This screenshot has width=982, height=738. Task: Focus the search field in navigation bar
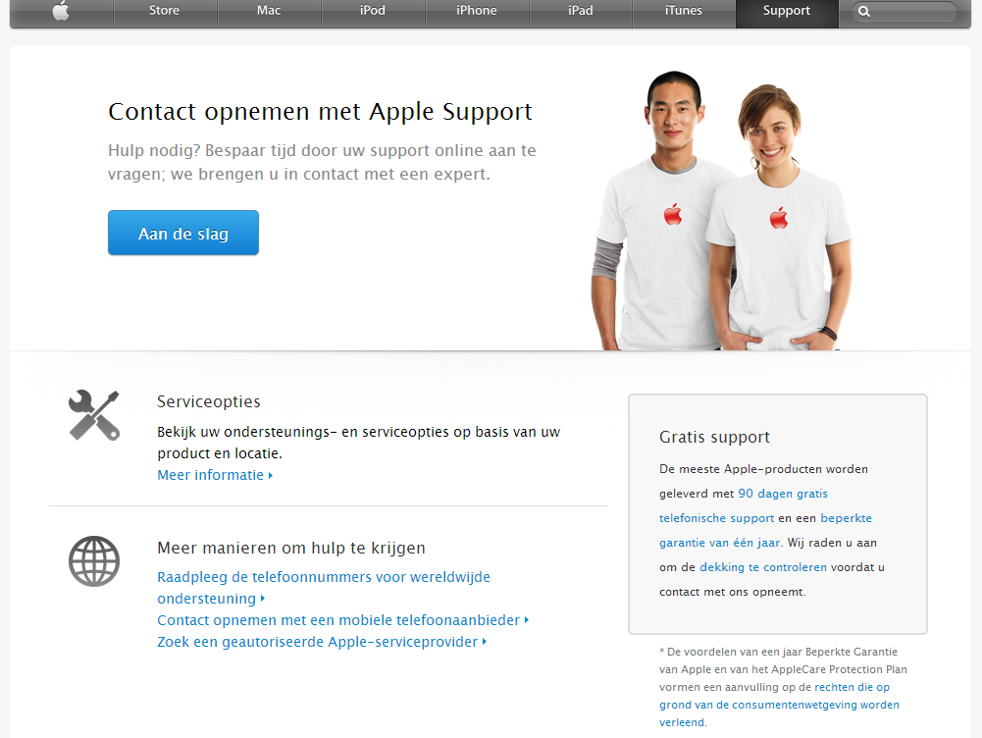click(904, 11)
